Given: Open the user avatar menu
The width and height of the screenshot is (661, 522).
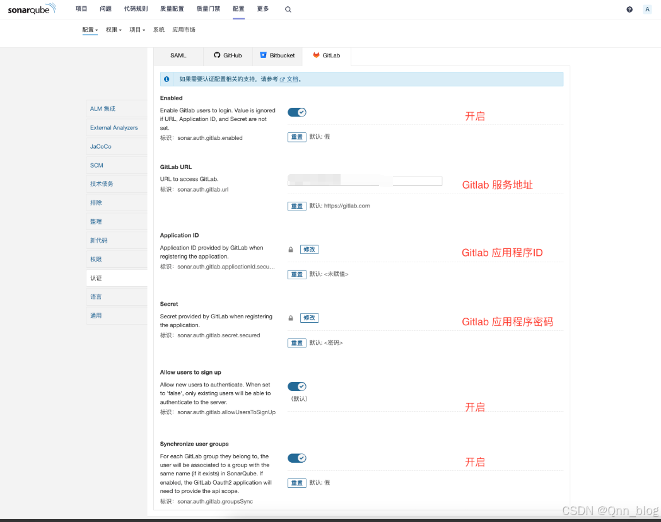Looking at the screenshot, I should click(x=647, y=9).
